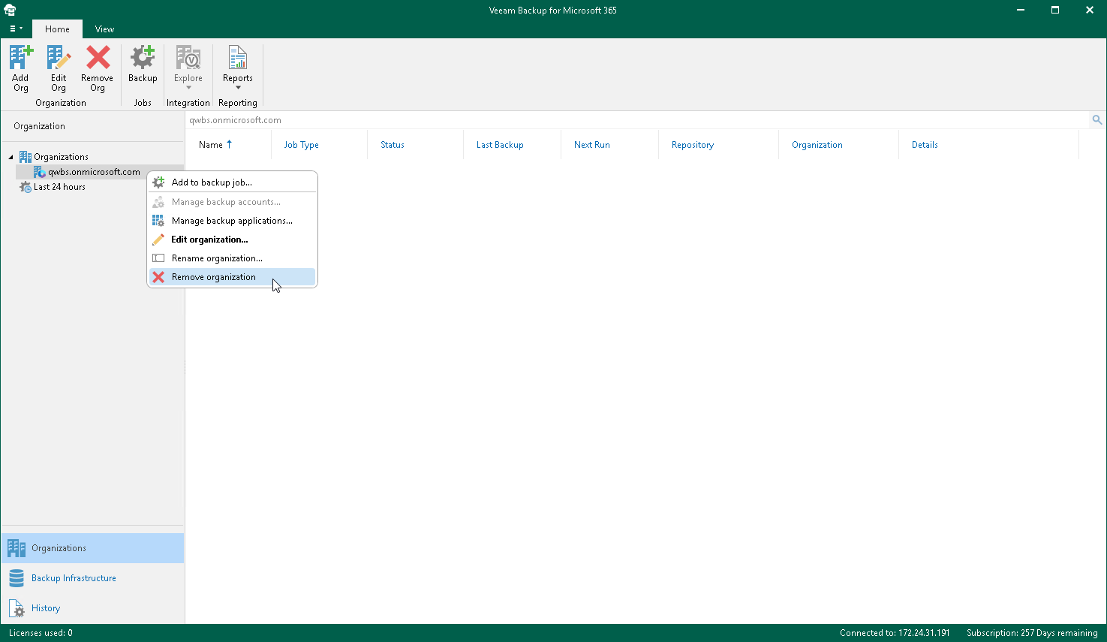Click the Add to backup job gear icon

158,182
